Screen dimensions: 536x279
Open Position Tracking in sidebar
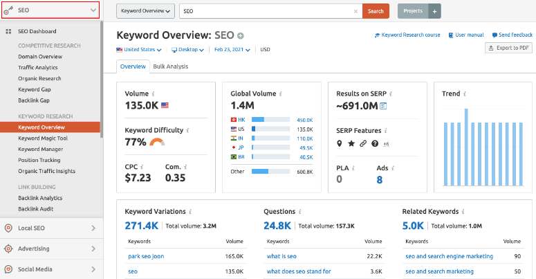[39, 160]
